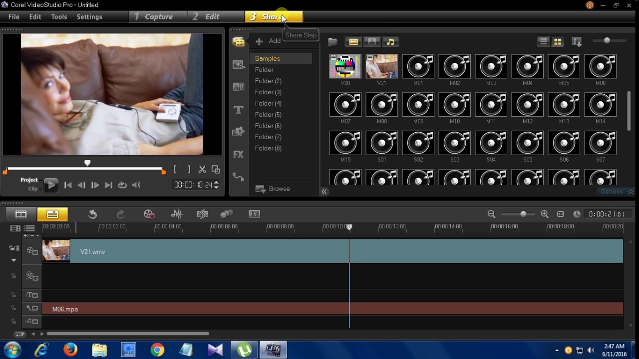Toggle show audio files filter in library
This screenshot has height=359, width=639.
[x=390, y=42]
